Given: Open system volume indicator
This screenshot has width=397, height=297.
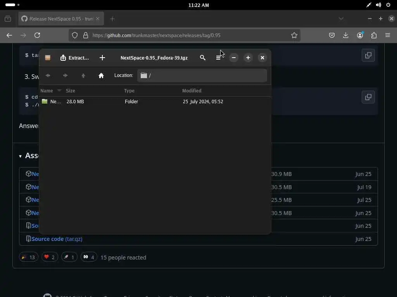Looking at the screenshot, I should (378, 5).
